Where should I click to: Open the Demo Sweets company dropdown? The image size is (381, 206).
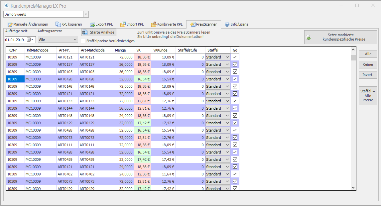click(86, 14)
